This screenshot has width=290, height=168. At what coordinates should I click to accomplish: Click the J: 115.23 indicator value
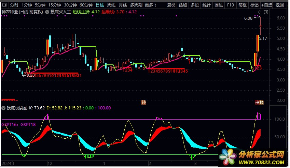[x=73, y=108]
